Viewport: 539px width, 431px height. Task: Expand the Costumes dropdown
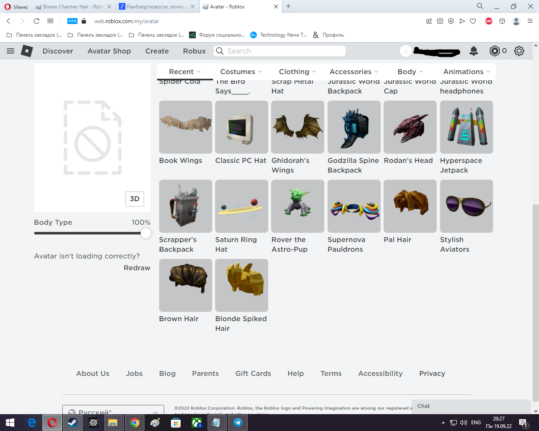coord(241,72)
